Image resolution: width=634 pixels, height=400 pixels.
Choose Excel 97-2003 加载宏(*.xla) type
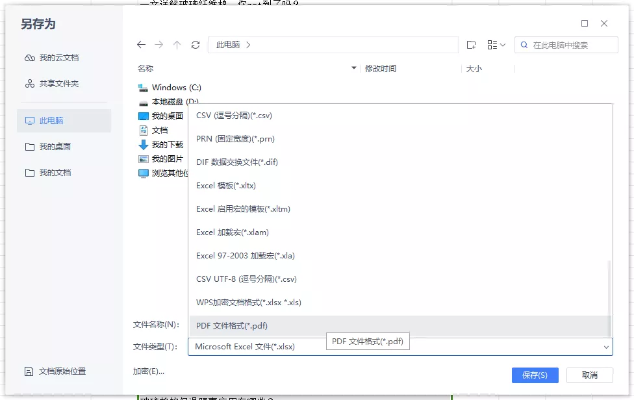[x=399, y=256]
